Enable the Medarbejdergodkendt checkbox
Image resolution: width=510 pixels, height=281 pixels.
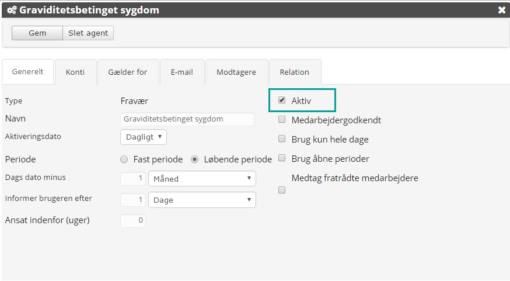point(282,120)
